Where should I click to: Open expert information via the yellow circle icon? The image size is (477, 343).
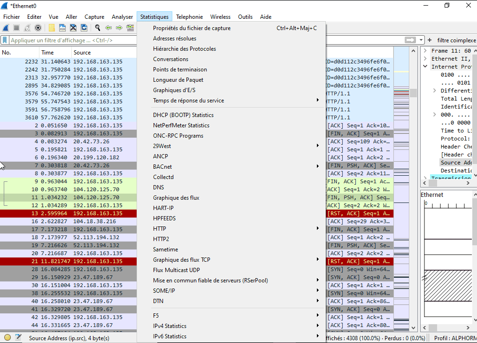8,337
